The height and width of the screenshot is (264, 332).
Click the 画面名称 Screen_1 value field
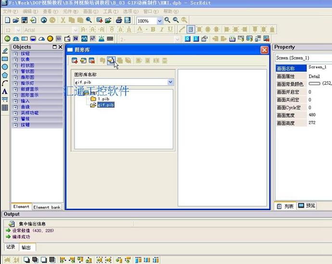[x=319, y=67]
